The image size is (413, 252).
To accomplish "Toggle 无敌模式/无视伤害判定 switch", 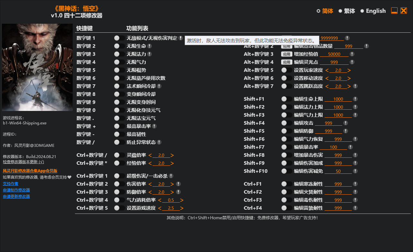I will coord(119,38).
